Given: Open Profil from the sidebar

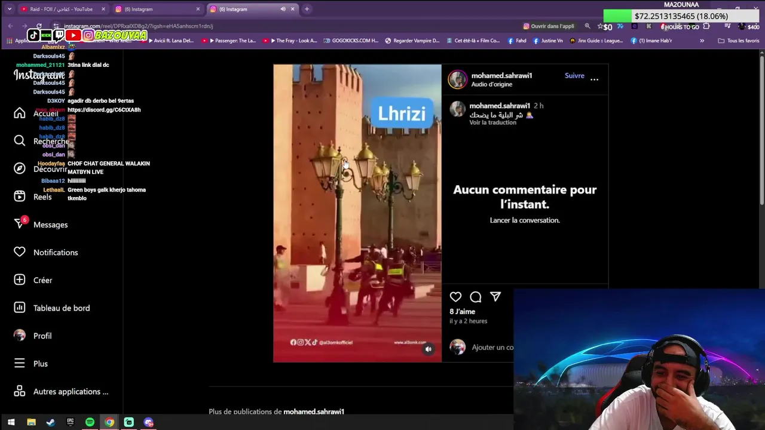Looking at the screenshot, I should point(33,336).
